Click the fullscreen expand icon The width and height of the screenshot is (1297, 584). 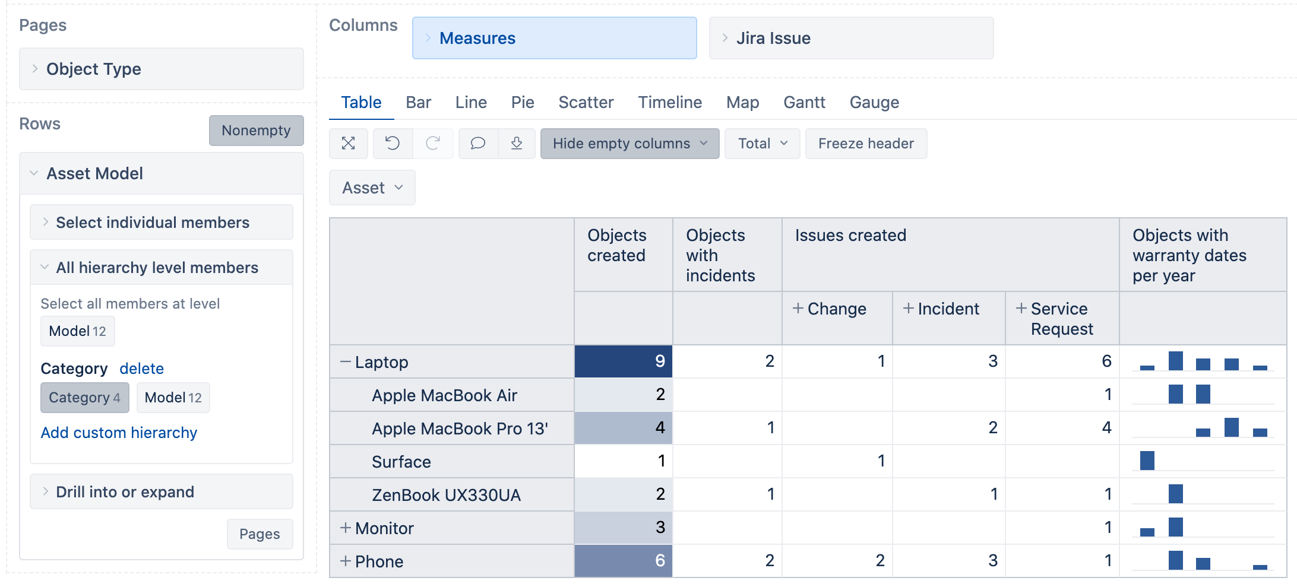pyautogui.click(x=349, y=144)
